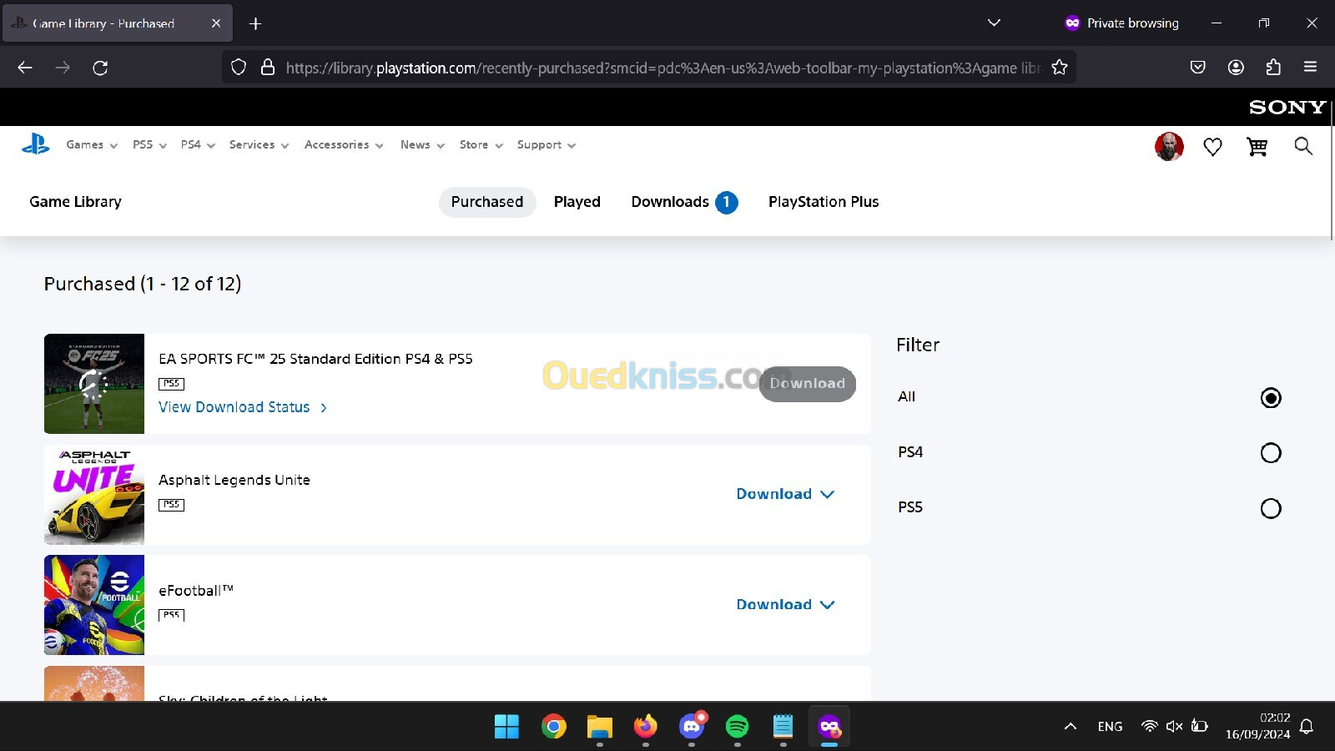Switch to the PlayStation Plus tab
This screenshot has width=1335, height=751.
[x=824, y=202]
